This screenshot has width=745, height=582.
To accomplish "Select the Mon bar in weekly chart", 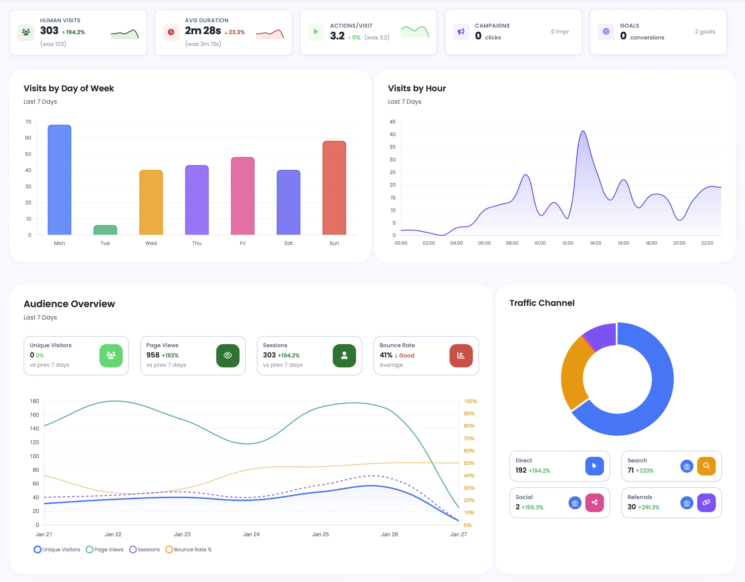I will tap(59, 180).
